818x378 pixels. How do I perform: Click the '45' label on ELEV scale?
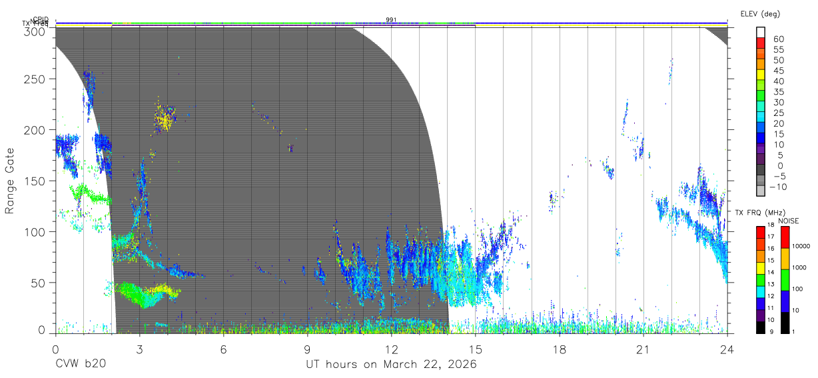(x=778, y=71)
